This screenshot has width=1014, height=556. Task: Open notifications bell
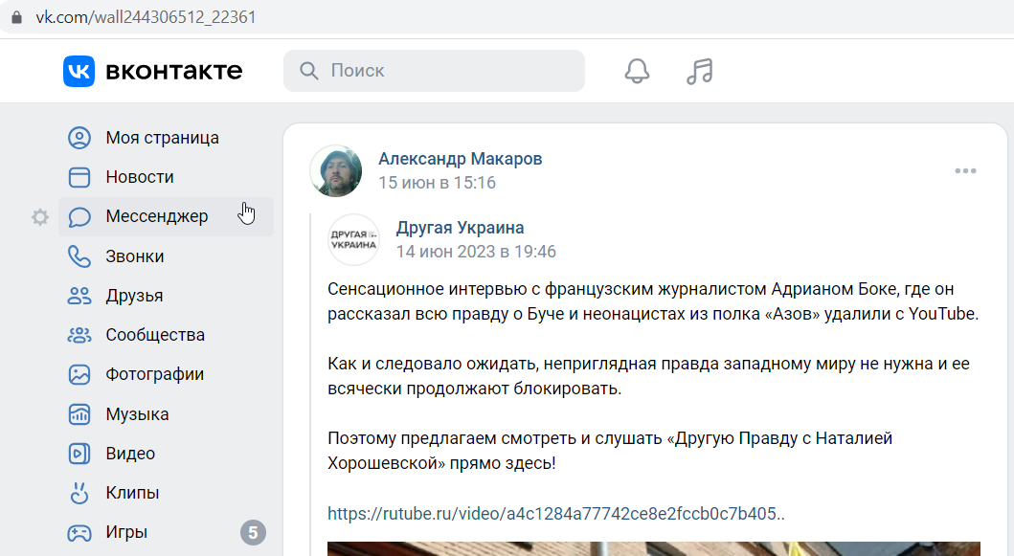coord(637,71)
